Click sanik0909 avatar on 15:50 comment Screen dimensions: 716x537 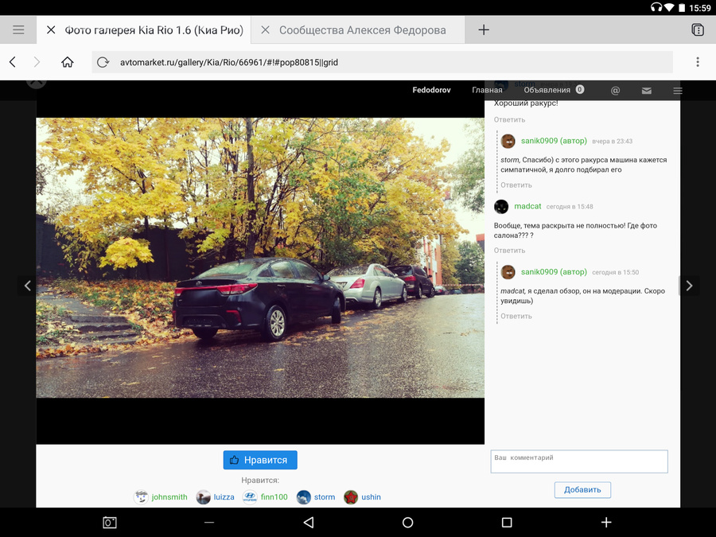coord(508,272)
